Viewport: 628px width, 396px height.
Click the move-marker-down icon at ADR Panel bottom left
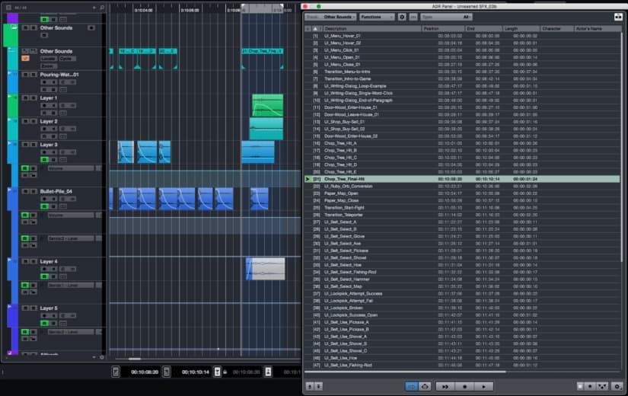click(x=319, y=386)
